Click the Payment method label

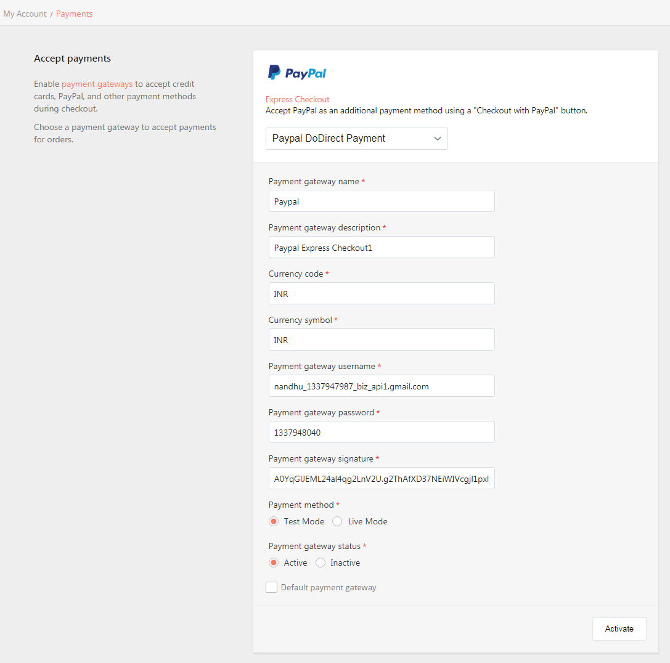[301, 505]
